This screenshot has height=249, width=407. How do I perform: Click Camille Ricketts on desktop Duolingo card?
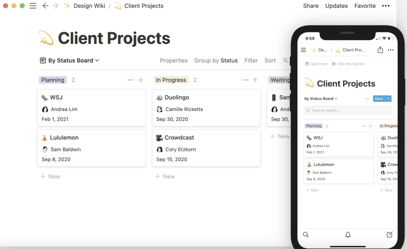coord(180,109)
